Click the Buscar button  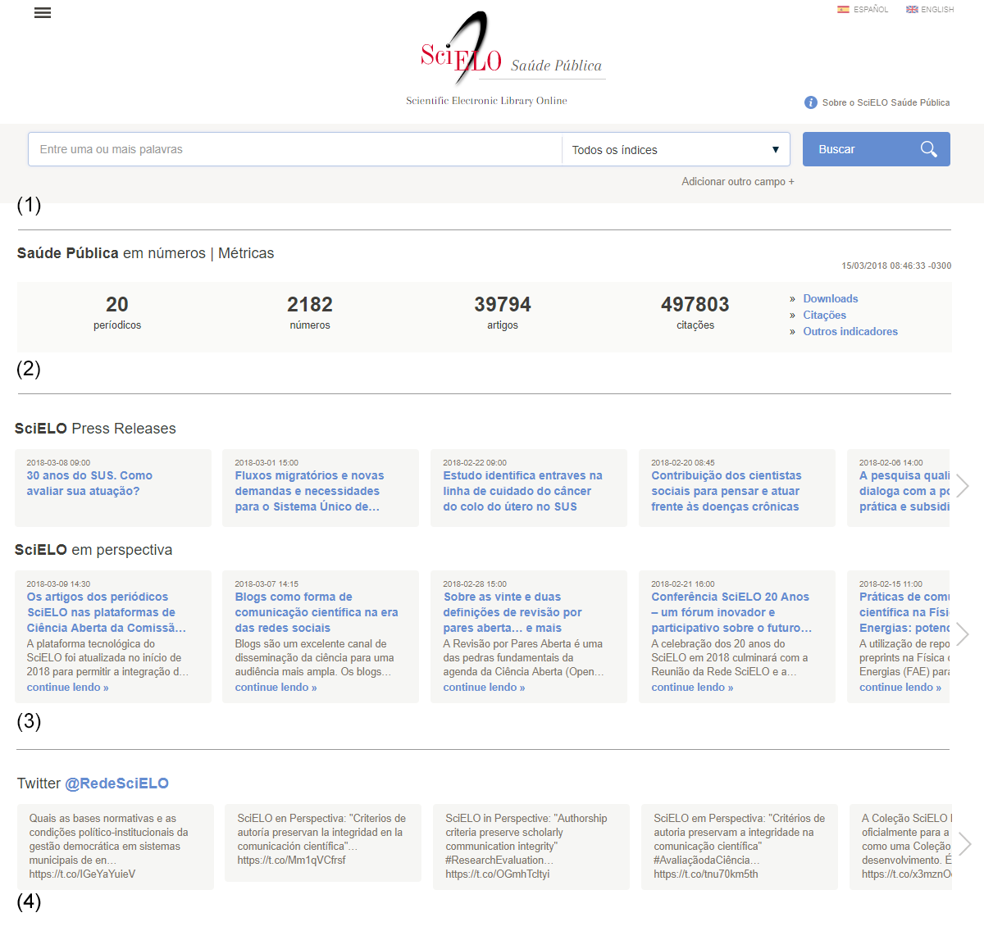pyautogui.click(x=877, y=149)
